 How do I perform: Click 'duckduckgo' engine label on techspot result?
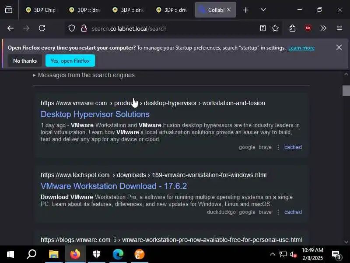tap(221, 212)
